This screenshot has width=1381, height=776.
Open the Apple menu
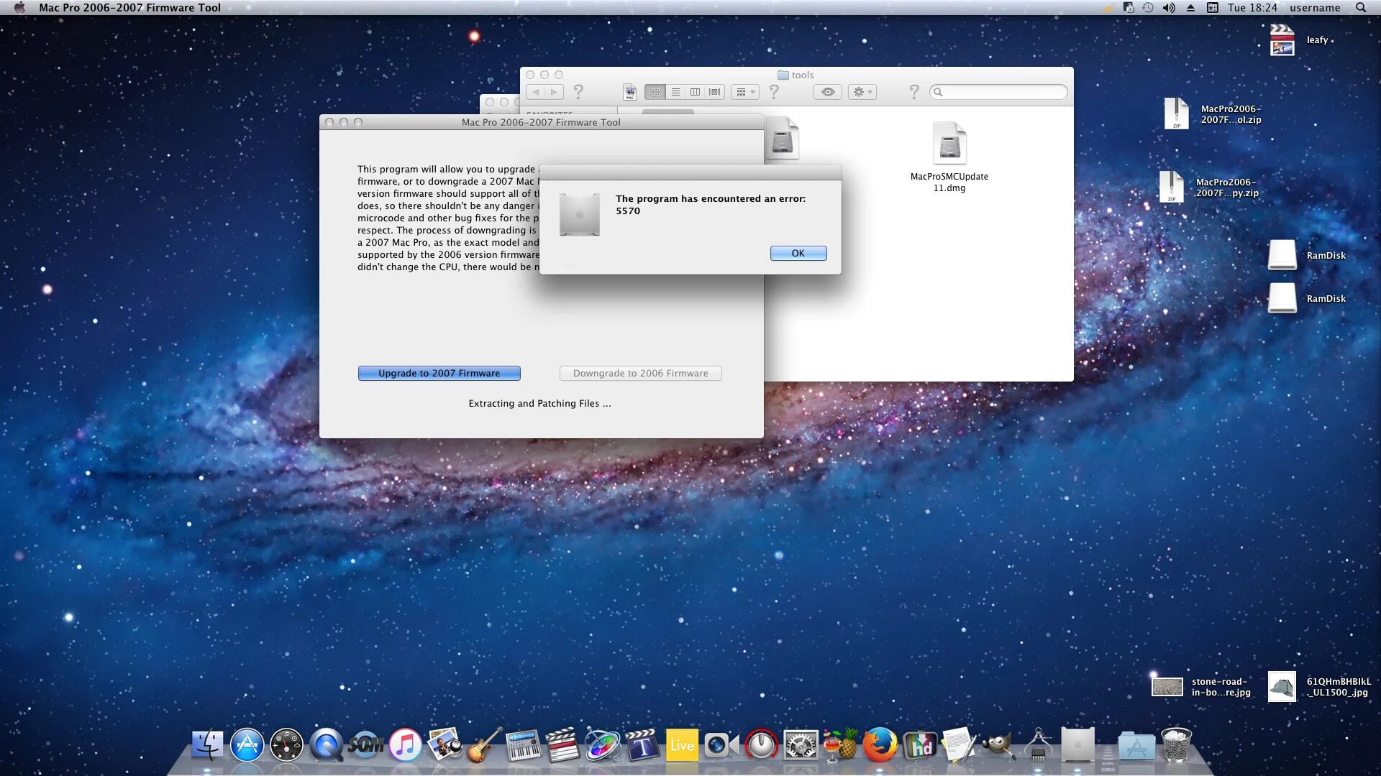[x=19, y=7]
